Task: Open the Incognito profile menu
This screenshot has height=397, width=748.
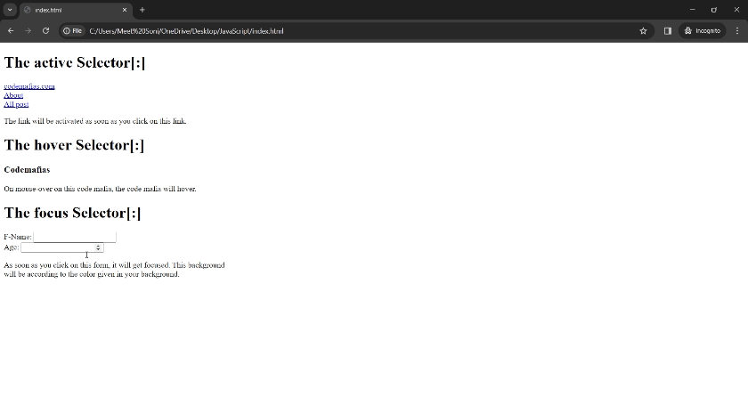Action: coord(703,31)
